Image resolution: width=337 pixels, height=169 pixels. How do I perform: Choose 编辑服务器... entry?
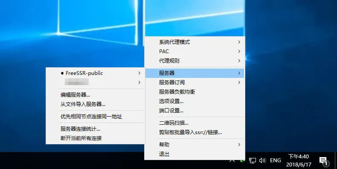tap(96, 95)
